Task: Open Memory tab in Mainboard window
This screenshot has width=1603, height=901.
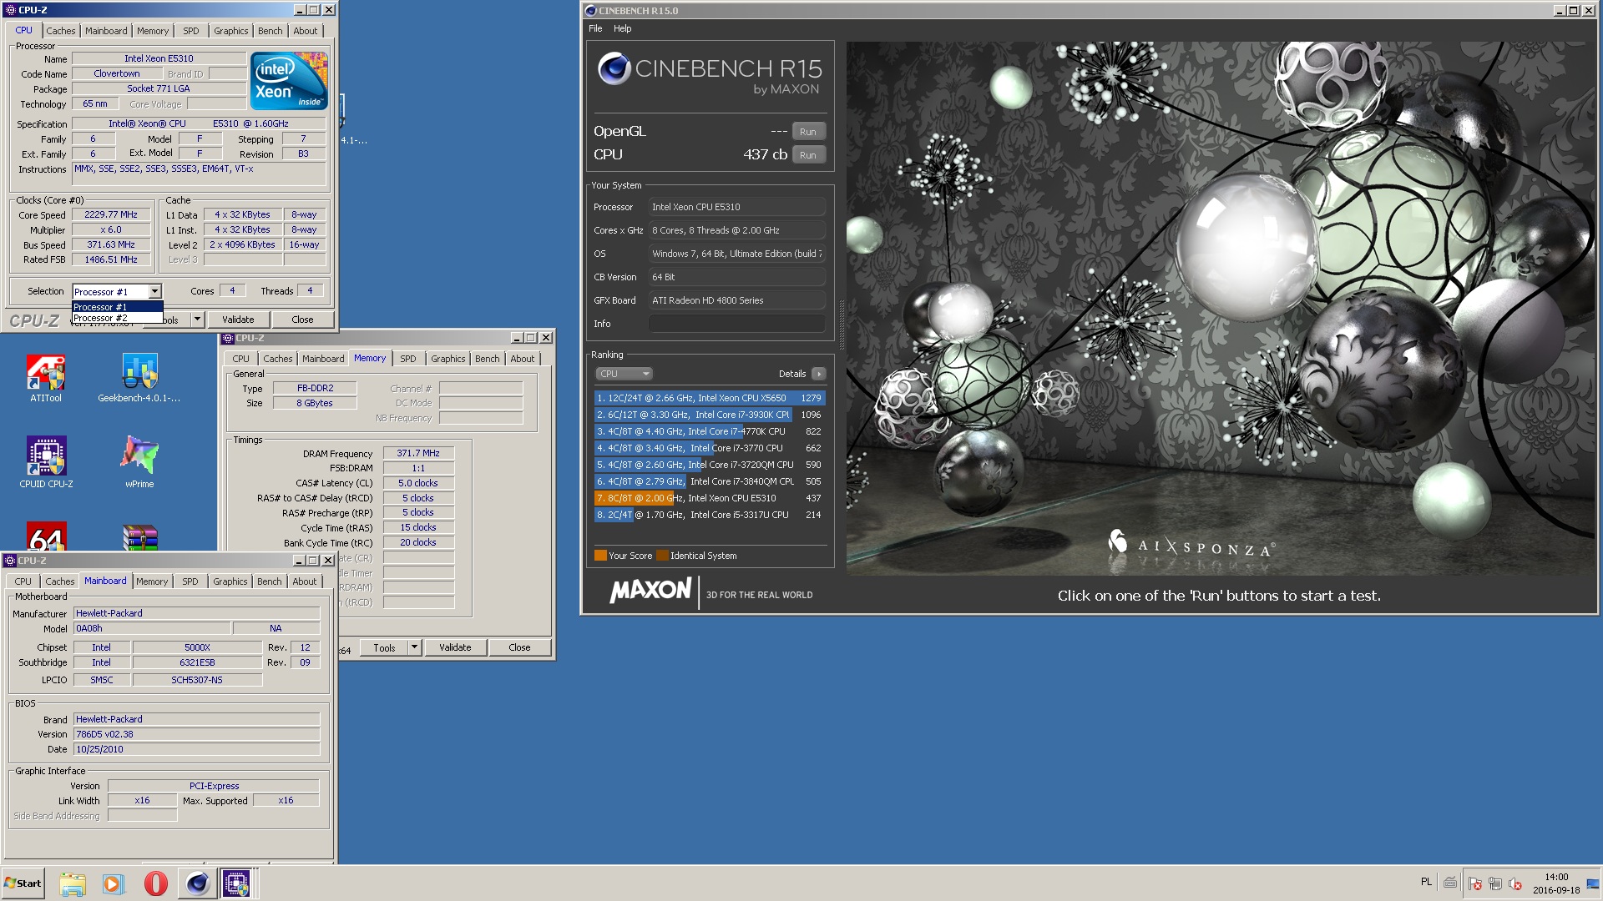Action: click(x=152, y=581)
